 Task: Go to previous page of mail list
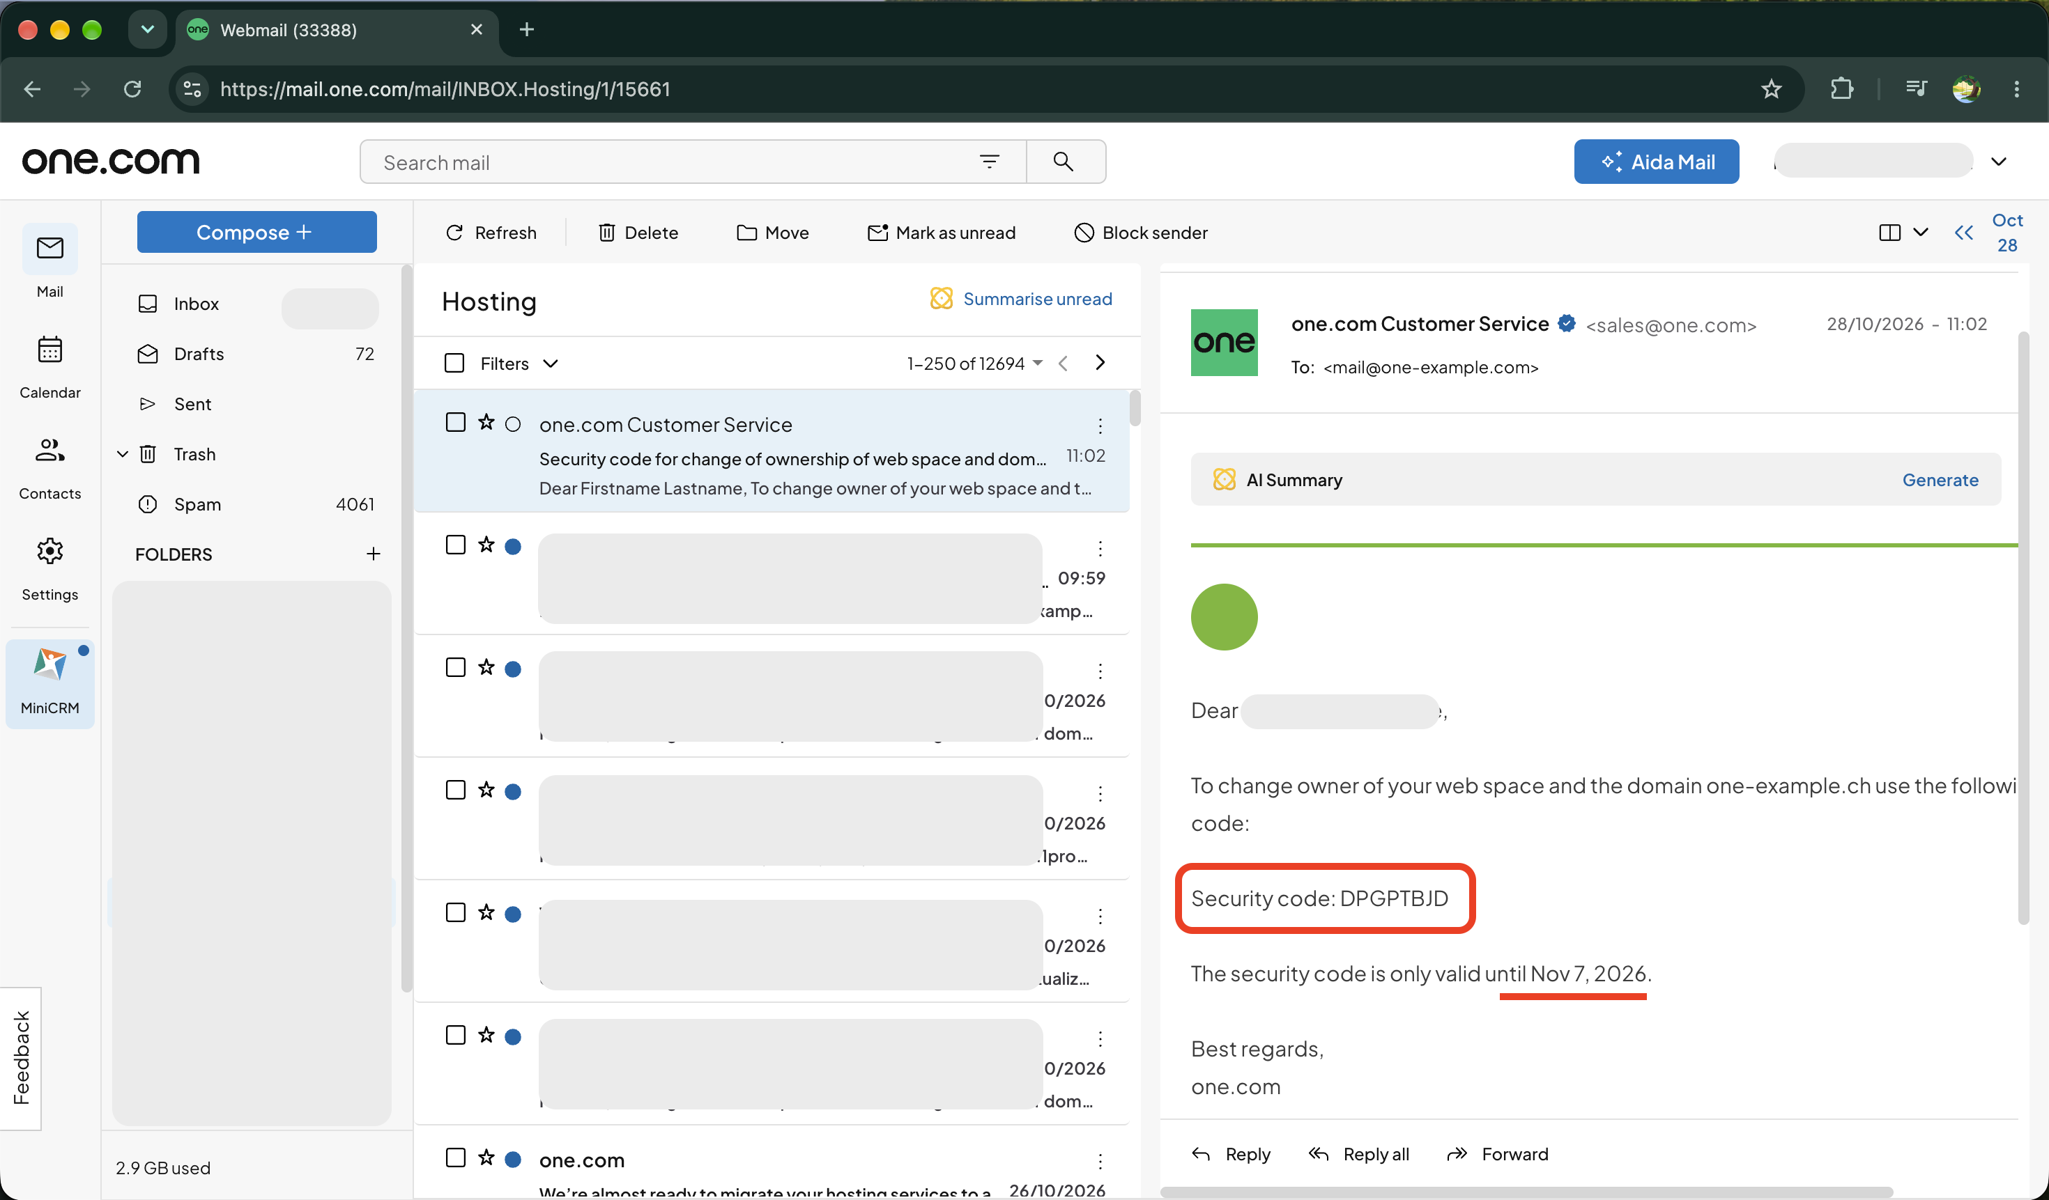tap(1063, 362)
